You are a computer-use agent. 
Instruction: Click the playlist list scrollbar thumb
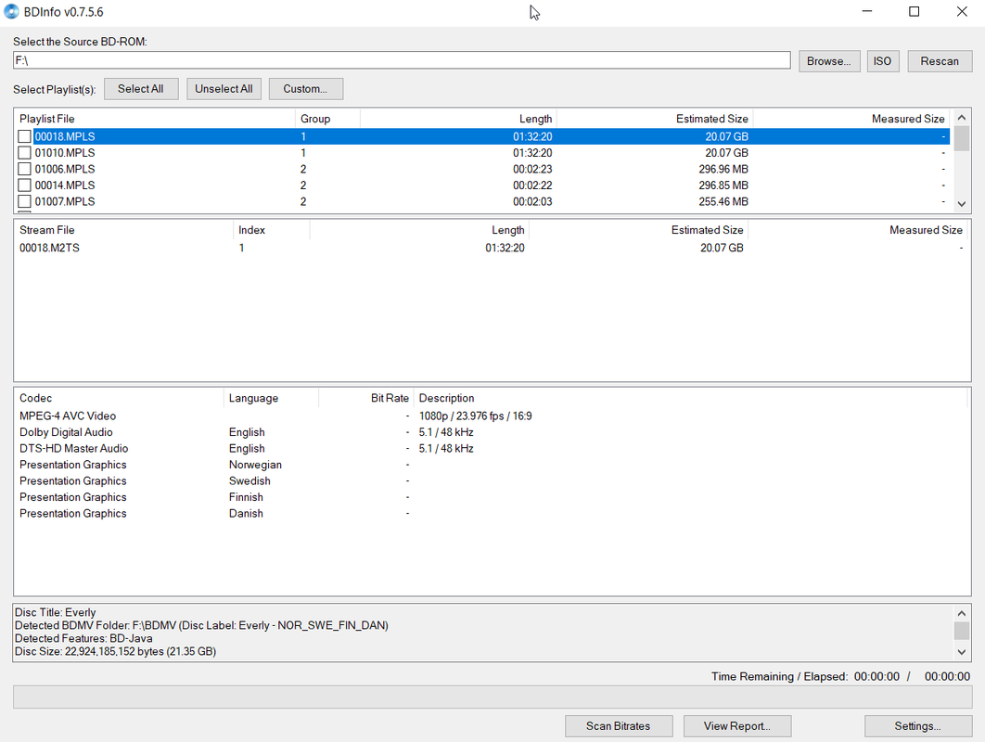[961, 138]
